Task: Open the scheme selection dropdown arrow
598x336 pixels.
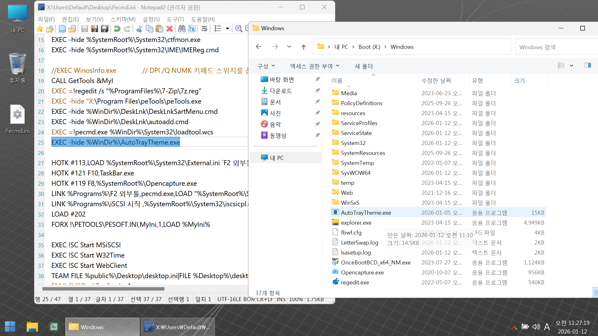Action: [227, 29]
